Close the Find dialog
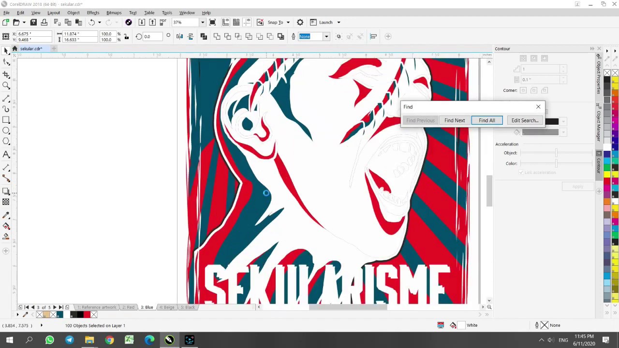Screen dimensions: 619x348 point(538,107)
